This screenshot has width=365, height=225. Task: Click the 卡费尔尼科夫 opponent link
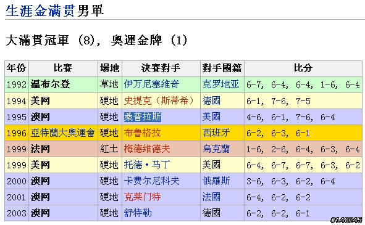click(151, 181)
